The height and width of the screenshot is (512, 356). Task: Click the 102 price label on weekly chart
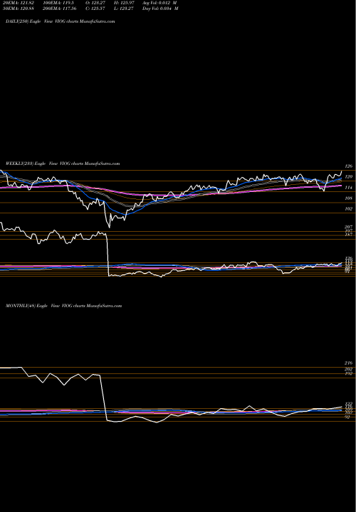pos(349,208)
